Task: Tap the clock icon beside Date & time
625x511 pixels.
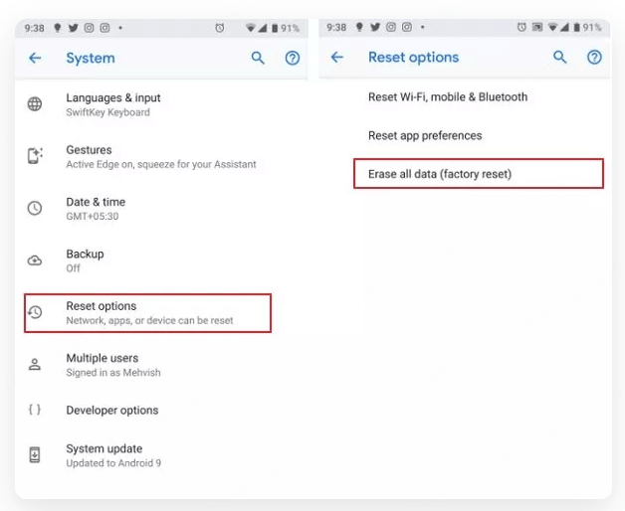Action: 35,209
